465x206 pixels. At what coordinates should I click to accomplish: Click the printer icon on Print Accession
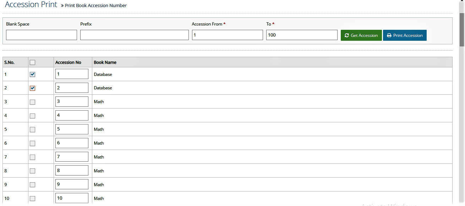tap(389, 35)
